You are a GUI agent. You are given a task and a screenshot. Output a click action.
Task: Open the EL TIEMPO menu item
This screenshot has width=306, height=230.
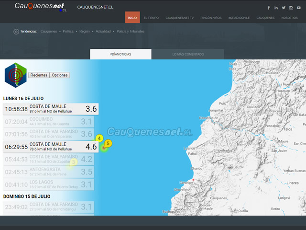pyautogui.click(x=151, y=18)
